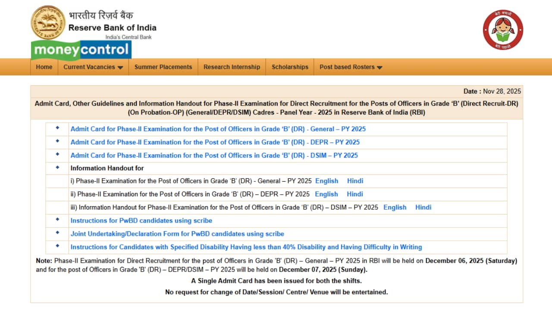Click the bullet next to General admit card link
The height and width of the screenshot is (310, 552).
57,128
